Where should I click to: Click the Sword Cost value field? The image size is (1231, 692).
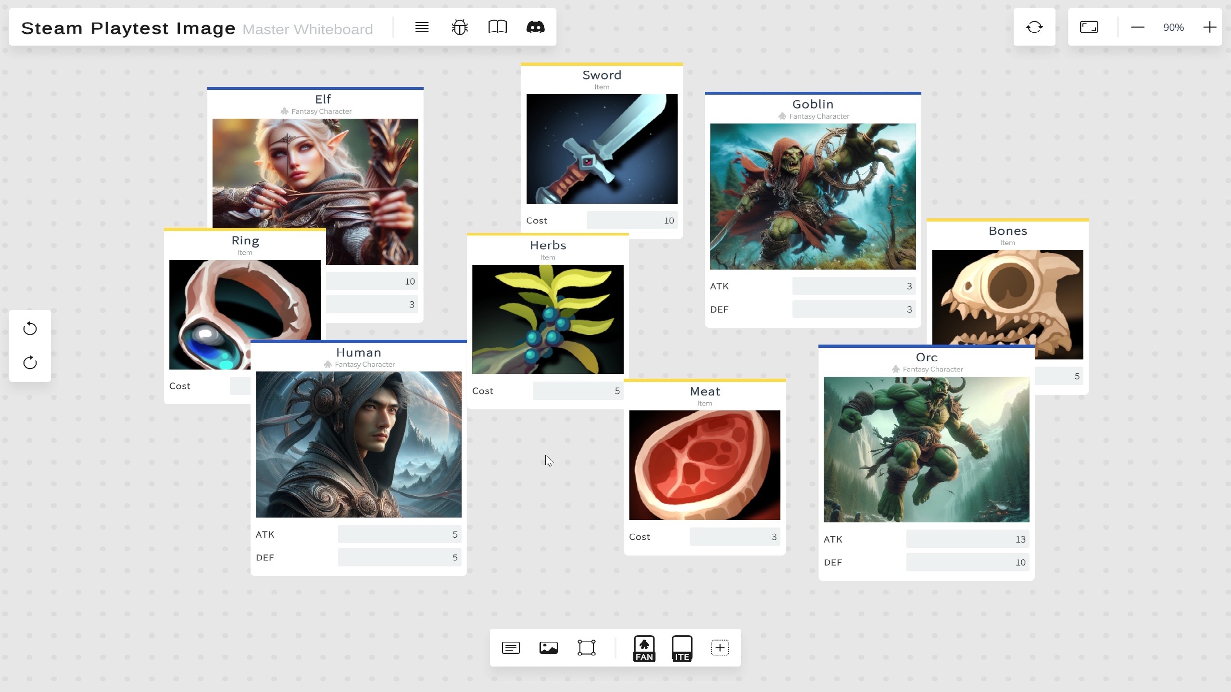point(632,221)
